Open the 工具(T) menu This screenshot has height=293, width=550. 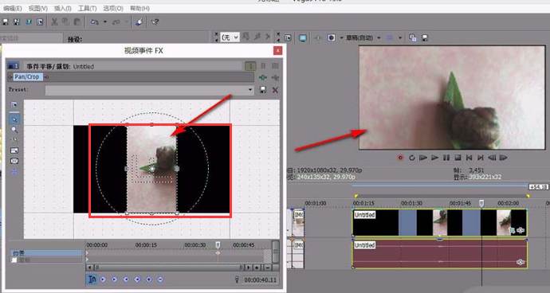[x=88, y=8]
